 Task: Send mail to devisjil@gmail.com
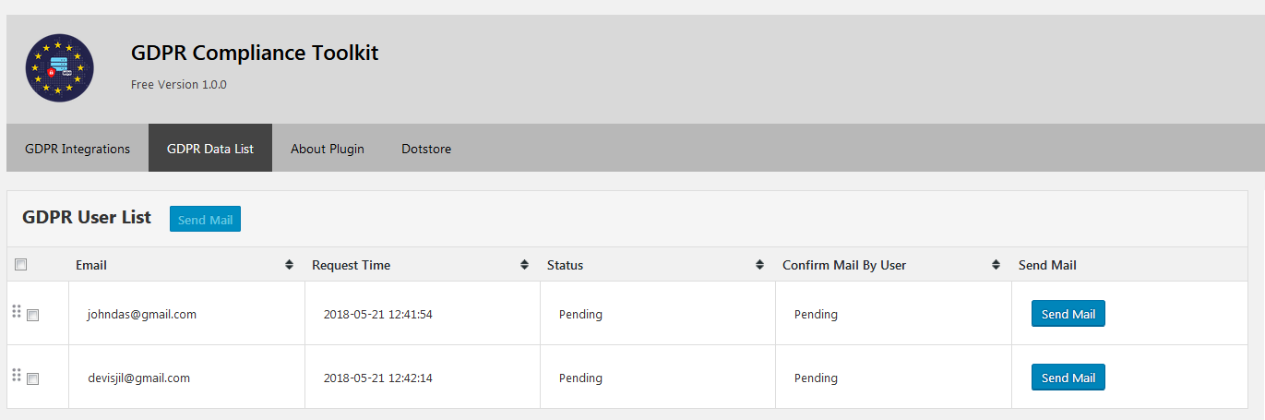pyautogui.click(x=1068, y=378)
